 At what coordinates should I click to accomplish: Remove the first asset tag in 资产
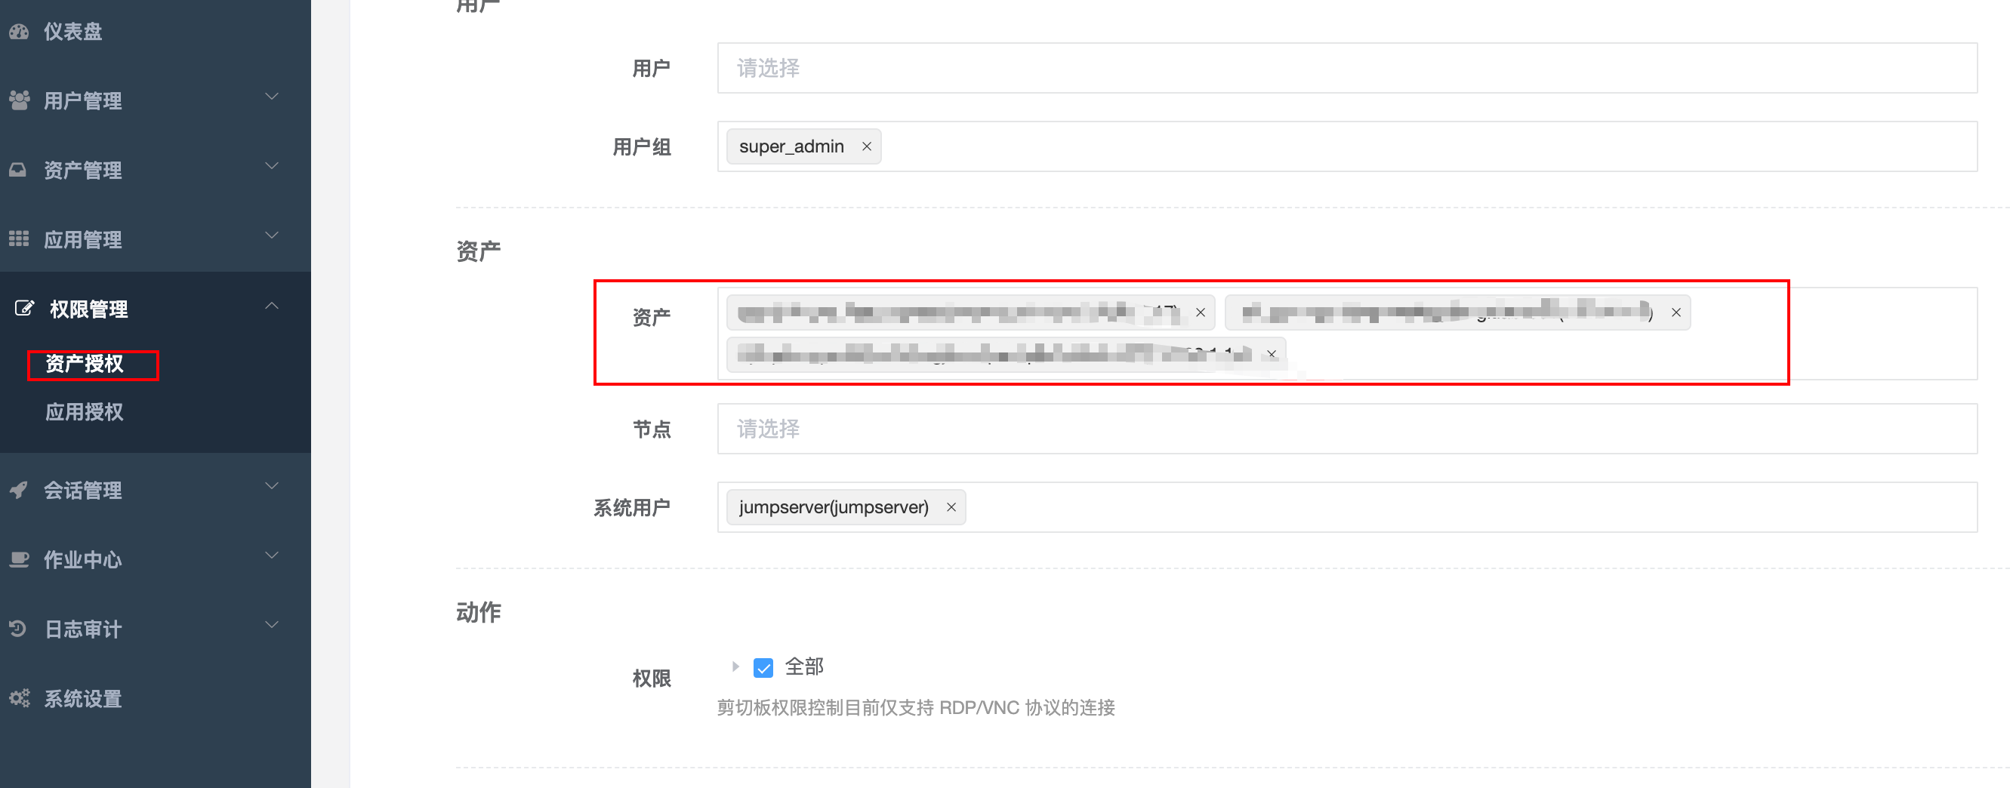point(1200,312)
